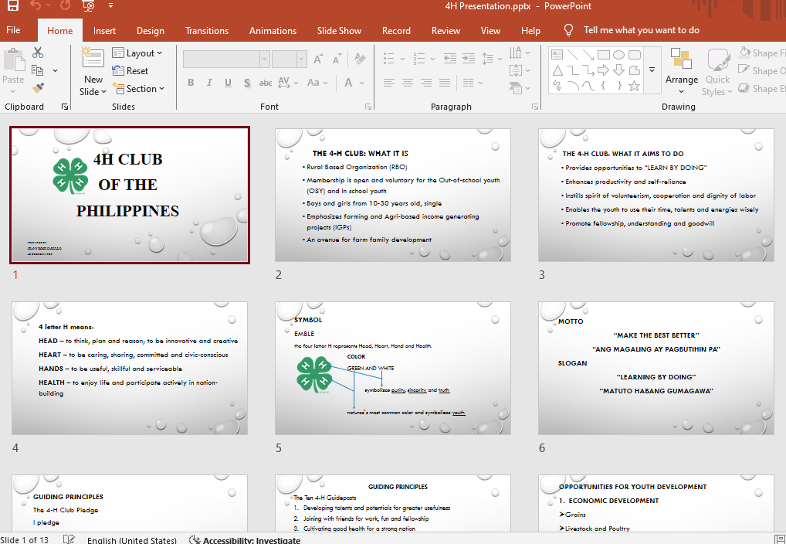The image size is (786, 544).
Task: Justify the text
Action: 445,83
